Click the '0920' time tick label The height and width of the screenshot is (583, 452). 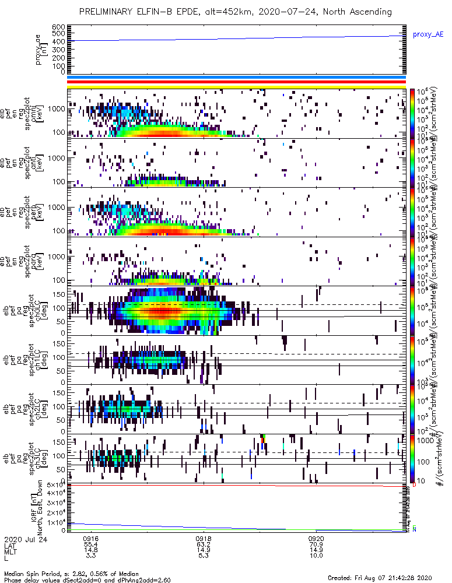point(316,538)
